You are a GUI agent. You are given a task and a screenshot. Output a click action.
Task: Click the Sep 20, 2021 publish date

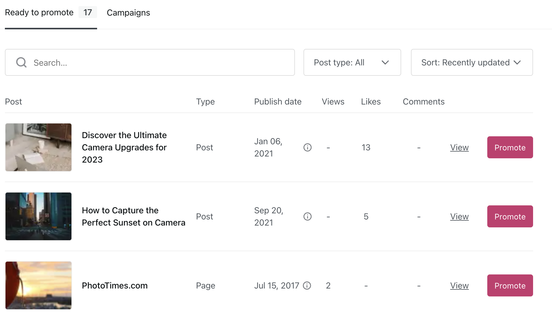(269, 216)
